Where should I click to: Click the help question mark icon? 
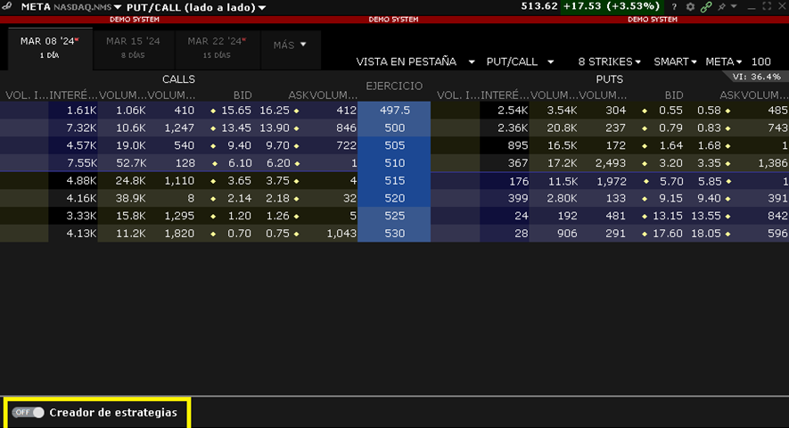click(x=676, y=7)
